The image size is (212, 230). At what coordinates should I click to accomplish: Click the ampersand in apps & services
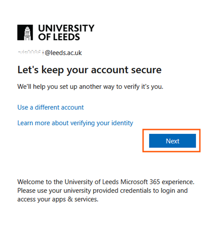pyautogui.click(x=70, y=199)
